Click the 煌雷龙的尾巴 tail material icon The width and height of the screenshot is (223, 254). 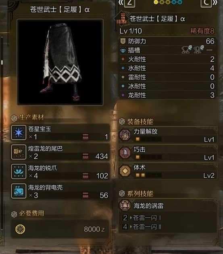click(19, 152)
